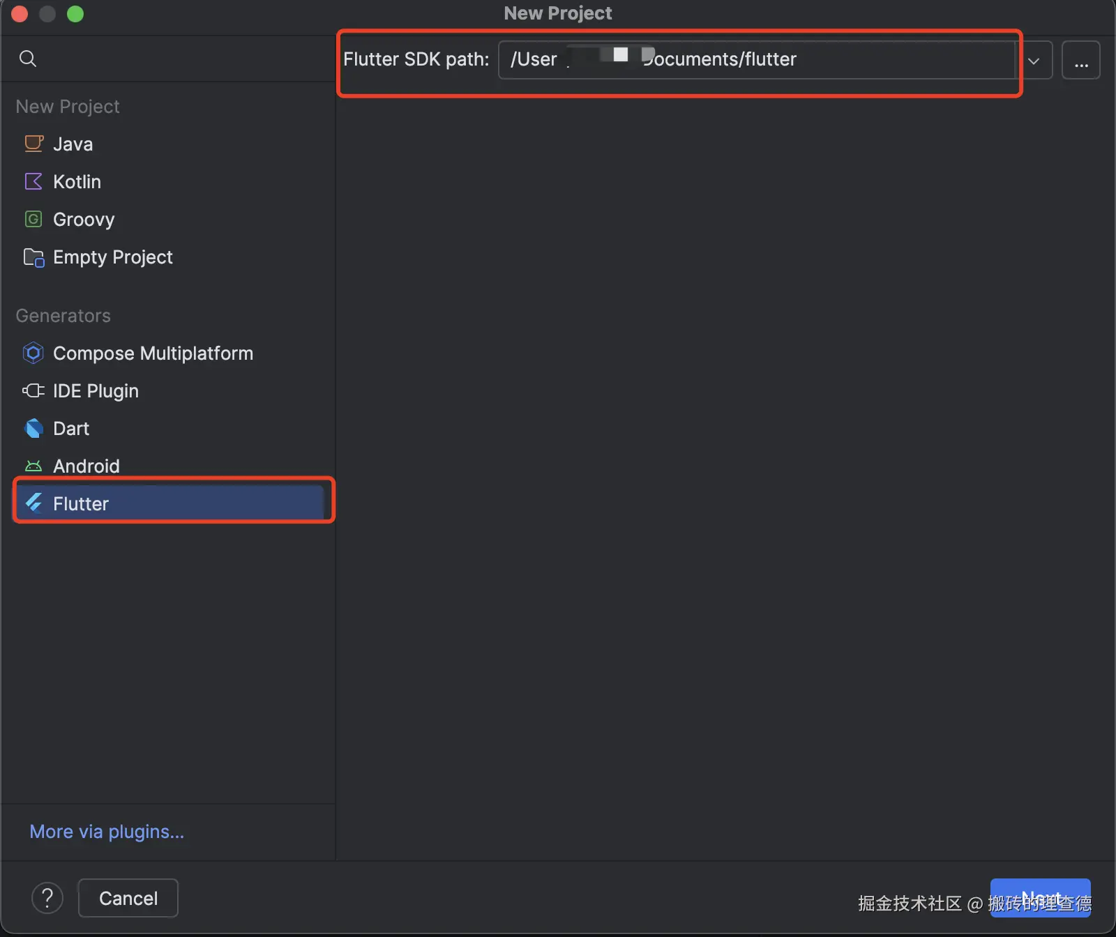Click the Flutter logo icon
Viewport: 1116px width, 937px height.
pos(33,503)
